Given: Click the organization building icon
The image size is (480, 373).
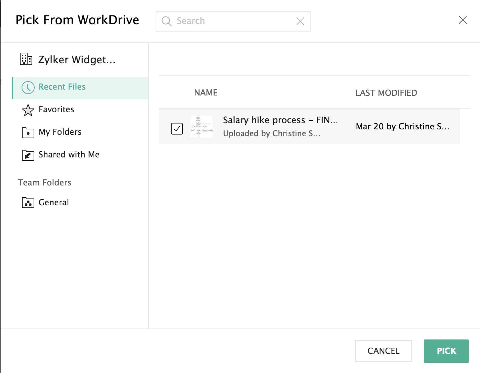Looking at the screenshot, I should click(x=26, y=59).
